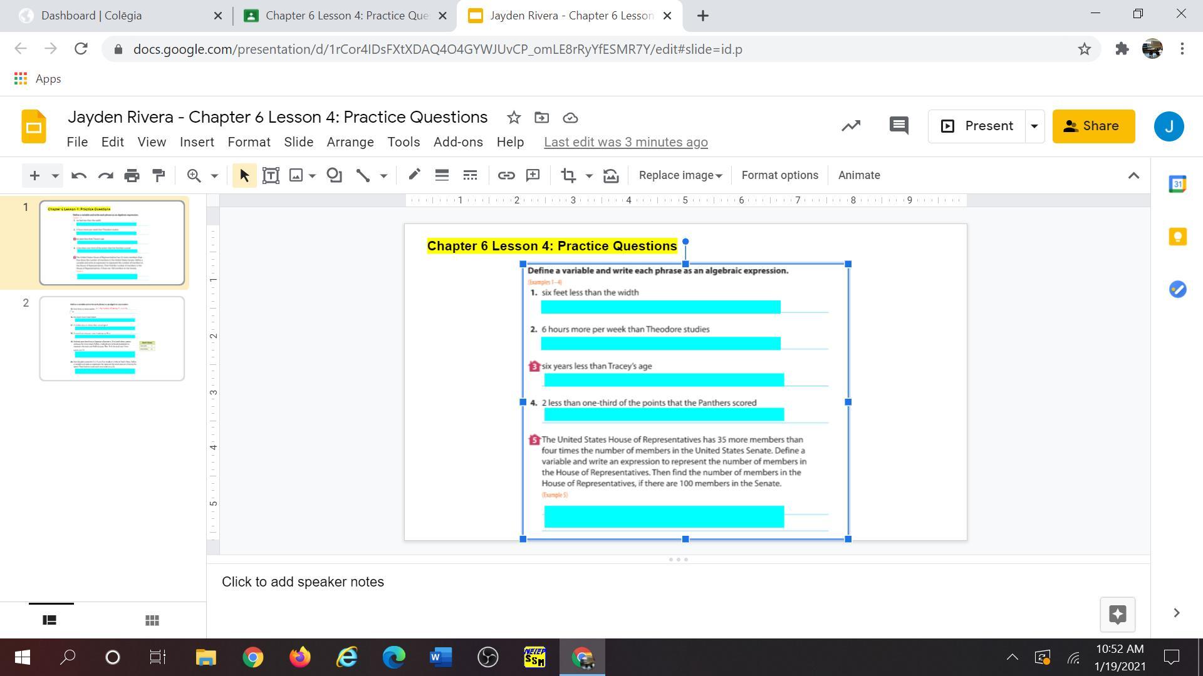Click the border color pencil icon

(414, 175)
